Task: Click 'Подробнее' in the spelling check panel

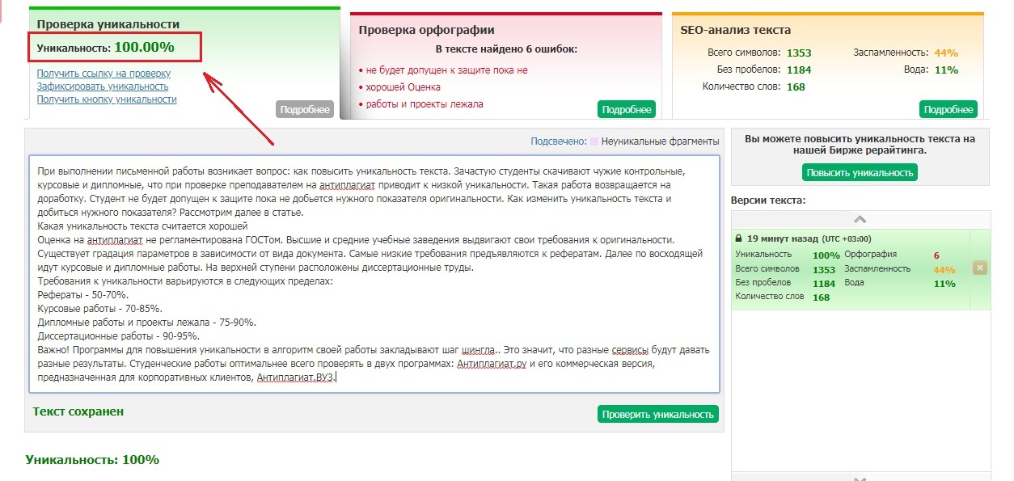Action: tap(627, 109)
